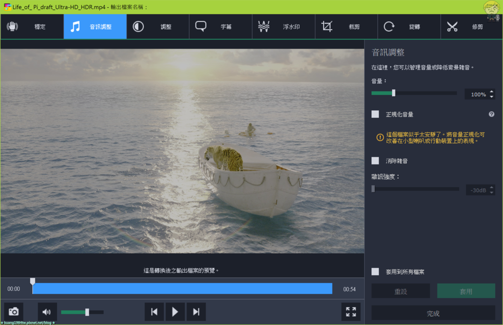Click the 雜訊強度 slider handle

[x=373, y=189]
